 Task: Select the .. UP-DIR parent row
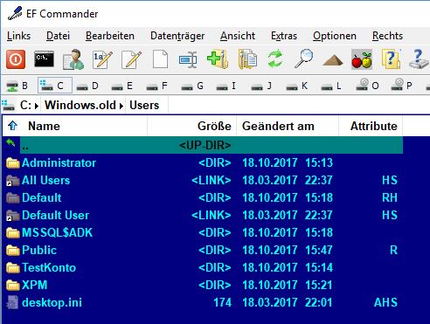point(203,145)
